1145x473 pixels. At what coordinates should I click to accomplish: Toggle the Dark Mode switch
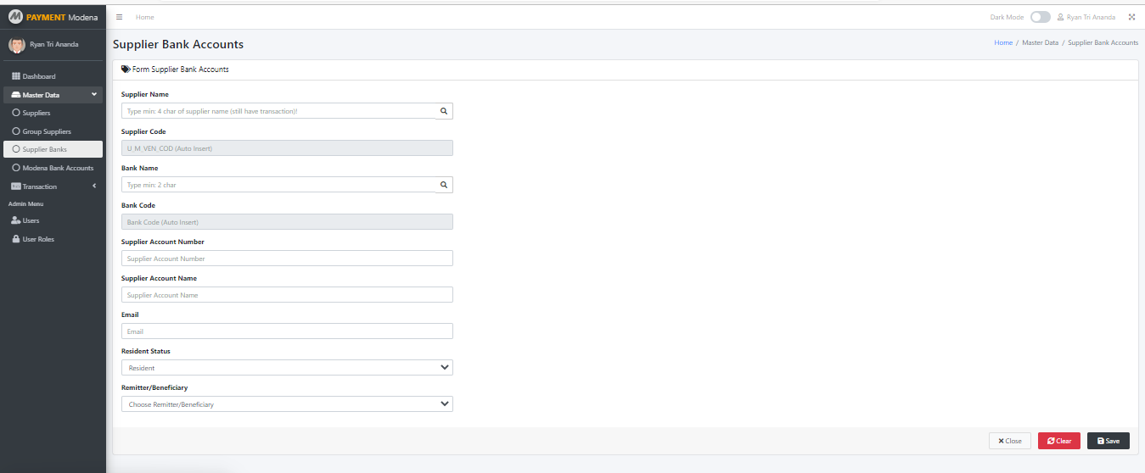tap(1040, 17)
